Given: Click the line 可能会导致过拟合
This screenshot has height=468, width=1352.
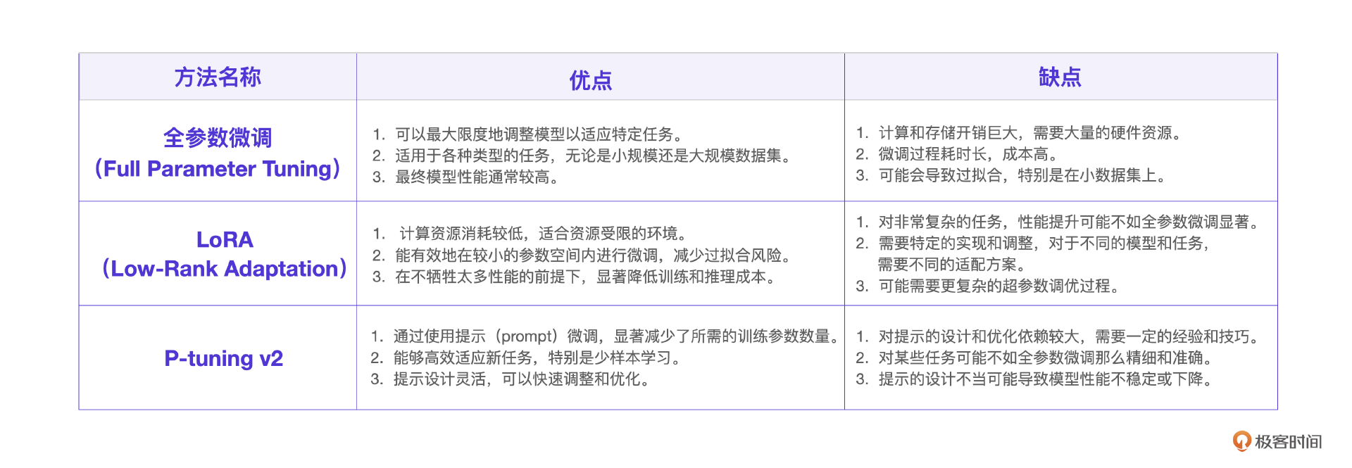Looking at the screenshot, I should point(1022,175).
